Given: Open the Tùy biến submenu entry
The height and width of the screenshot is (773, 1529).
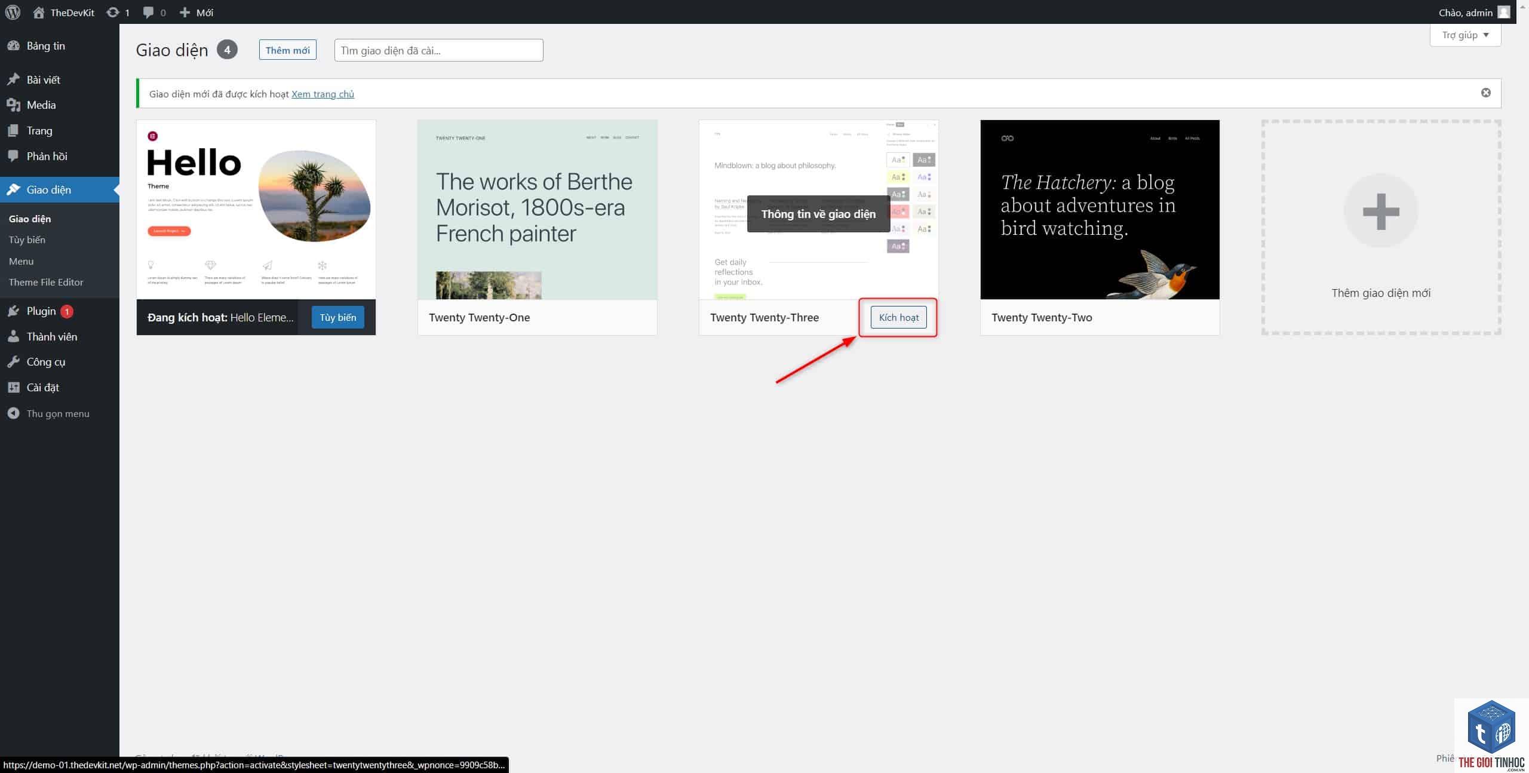Looking at the screenshot, I should [27, 240].
